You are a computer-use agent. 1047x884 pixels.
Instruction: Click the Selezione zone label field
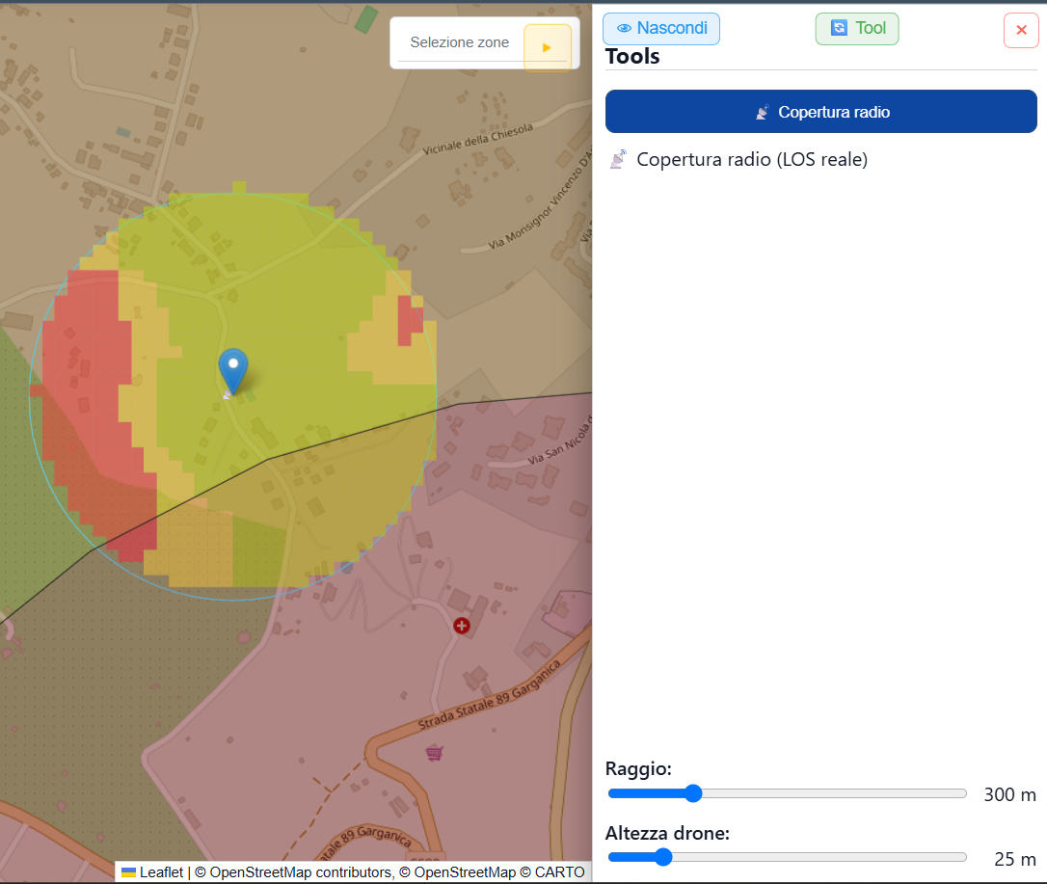460,42
